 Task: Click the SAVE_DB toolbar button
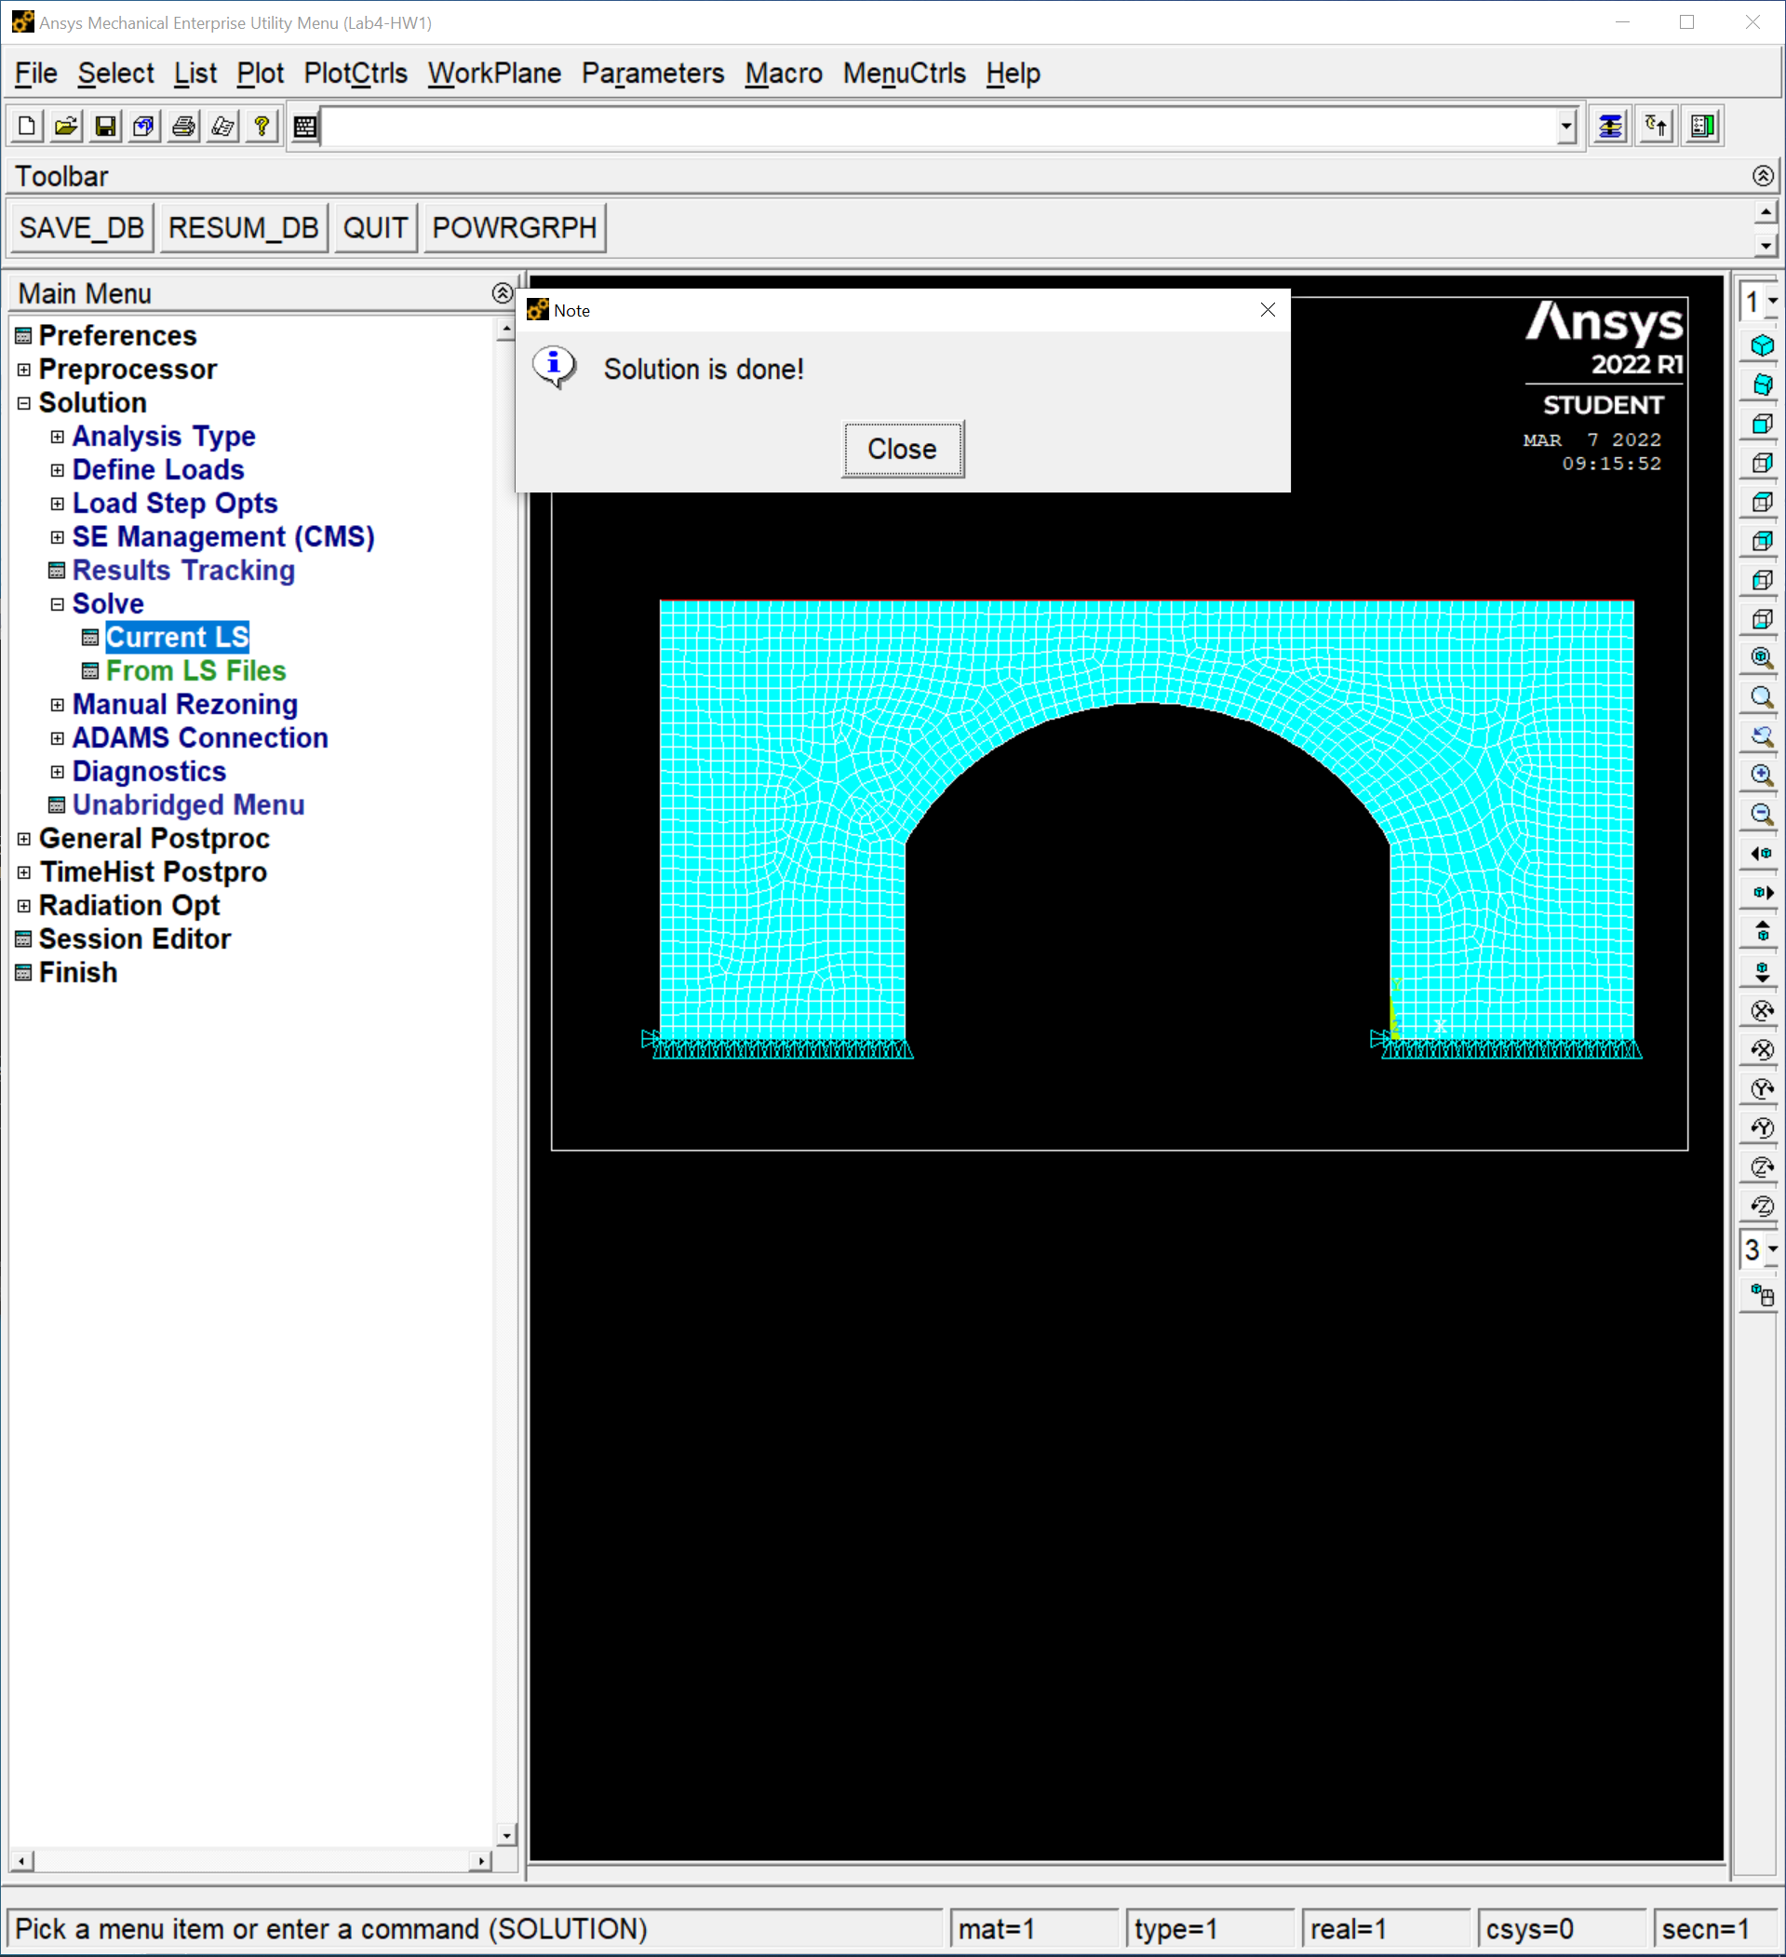82,228
